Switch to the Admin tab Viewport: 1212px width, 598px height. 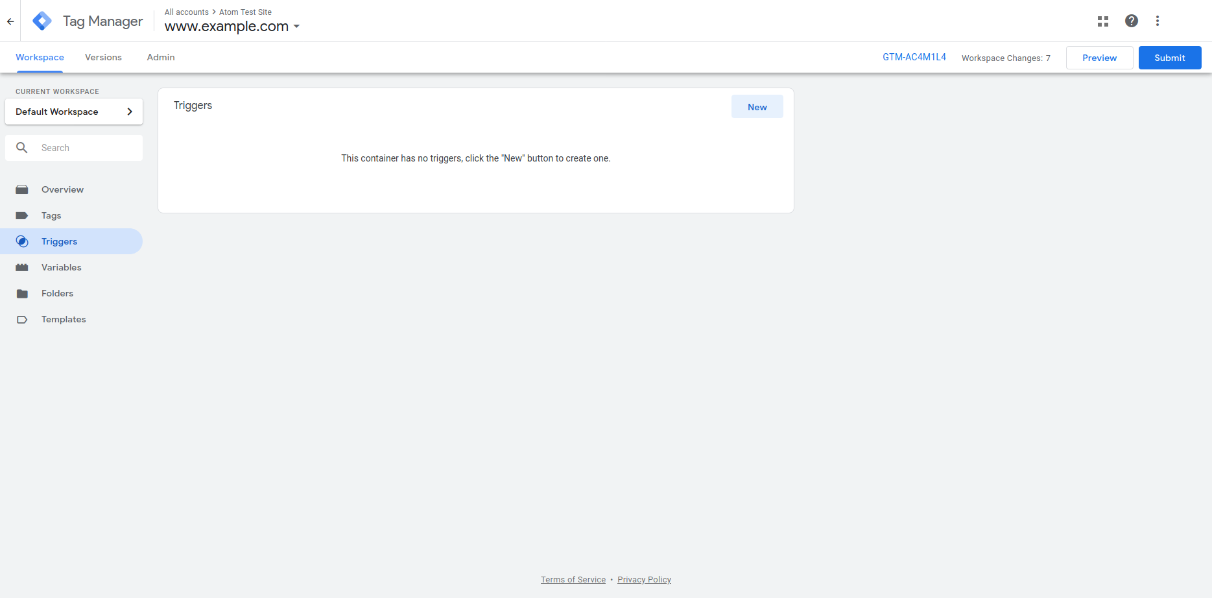(x=161, y=57)
